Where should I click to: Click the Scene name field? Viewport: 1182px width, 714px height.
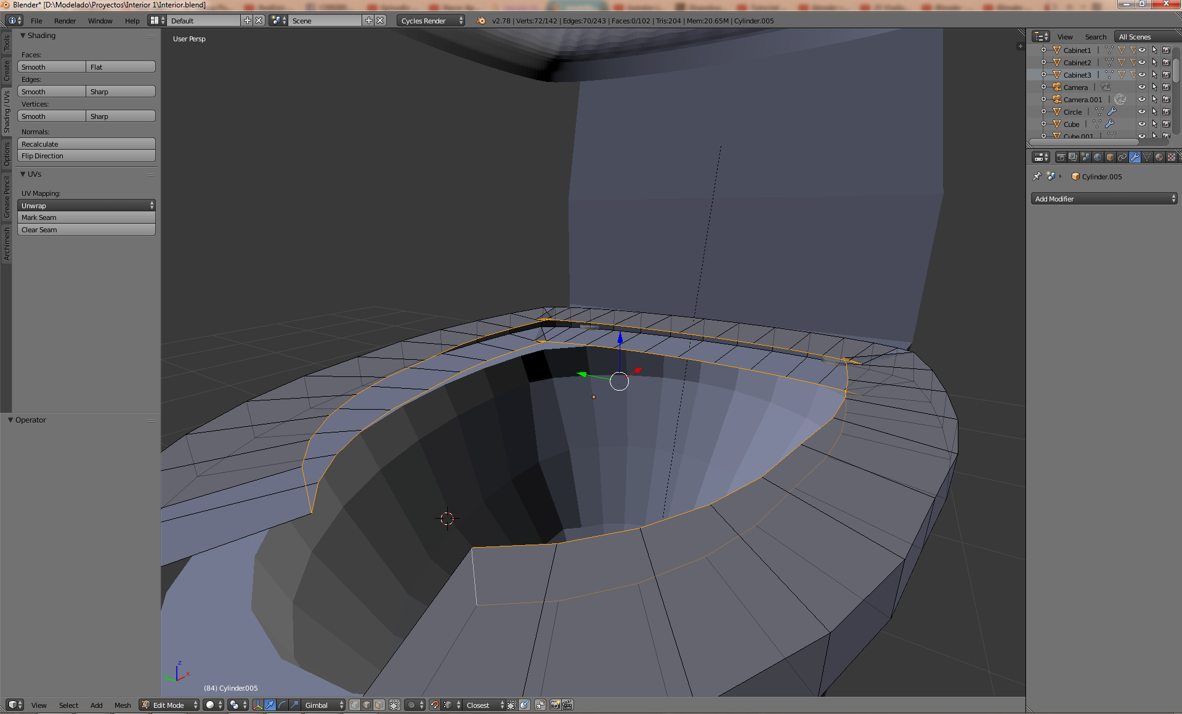point(326,20)
